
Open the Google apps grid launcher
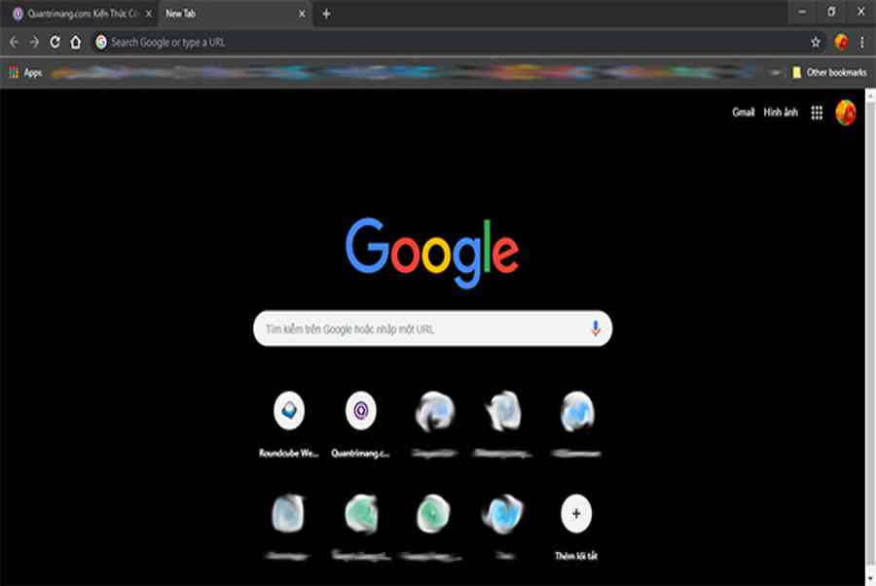pos(817,113)
